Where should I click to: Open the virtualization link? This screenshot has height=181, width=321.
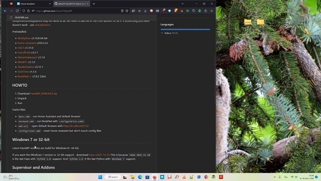[43, 25]
